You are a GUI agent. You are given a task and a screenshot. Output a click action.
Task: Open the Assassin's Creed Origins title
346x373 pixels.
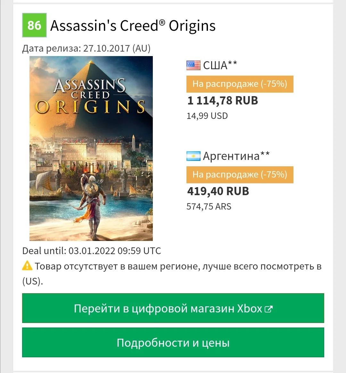pyautogui.click(x=133, y=26)
